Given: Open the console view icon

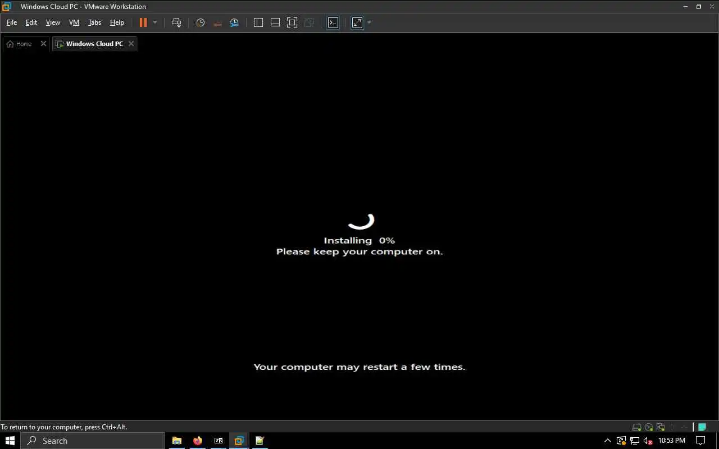Looking at the screenshot, I should (x=333, y=22).
